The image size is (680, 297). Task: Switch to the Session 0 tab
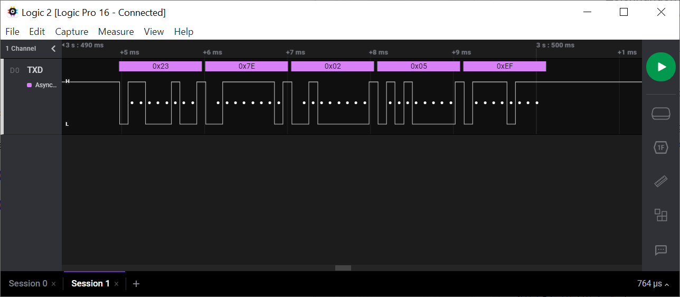[28, 284]
